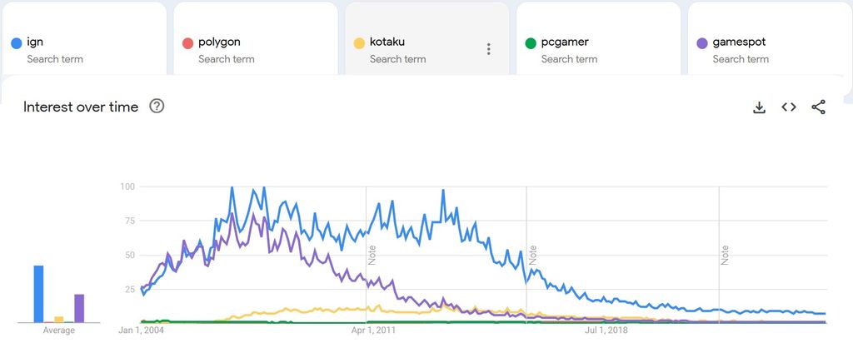853x348 pixels.
Task: Select the pcgamer search term
Action: tap(566, 42)
